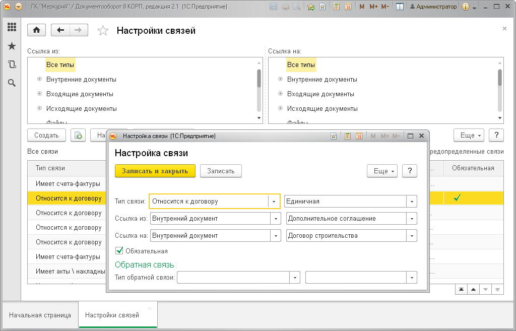This screenshot has height=331, width=516.
Task: Click the Записать button
Action: tap(221, 171)
